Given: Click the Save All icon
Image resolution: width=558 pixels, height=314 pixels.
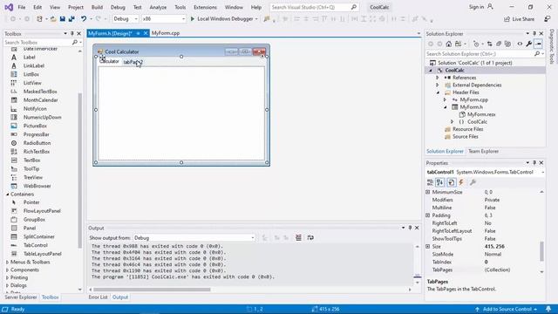Looking at the screenshot, I should (x=71, y=19).
